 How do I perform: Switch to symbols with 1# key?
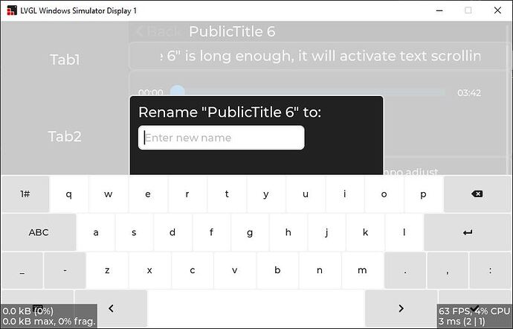[x=25, y=194]
